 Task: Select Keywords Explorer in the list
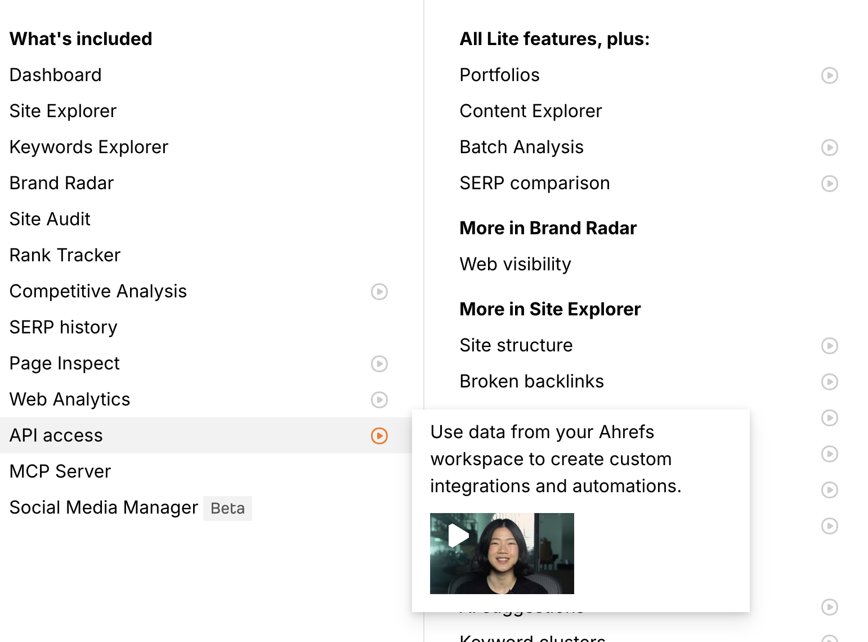[x=89, y=147]
